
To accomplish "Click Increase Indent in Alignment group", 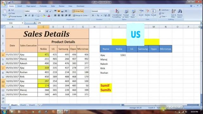I will [x=70, y=16].
